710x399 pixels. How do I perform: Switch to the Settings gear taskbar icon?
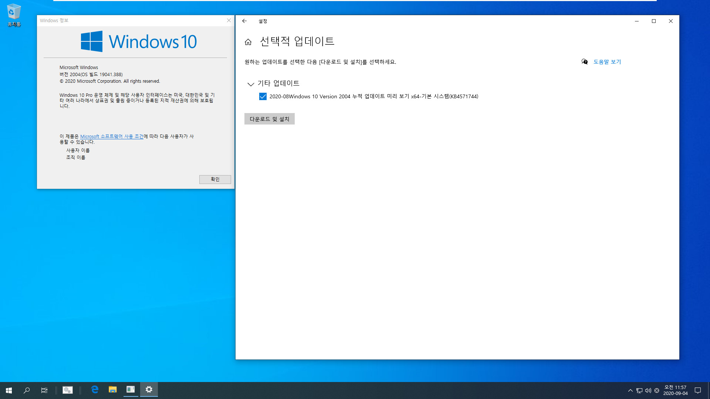click(x=149, y=389)
